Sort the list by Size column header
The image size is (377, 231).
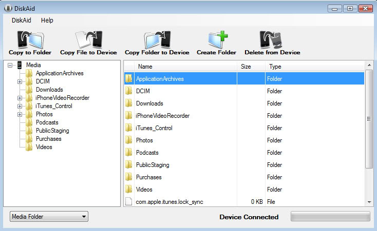pos(251,67)
